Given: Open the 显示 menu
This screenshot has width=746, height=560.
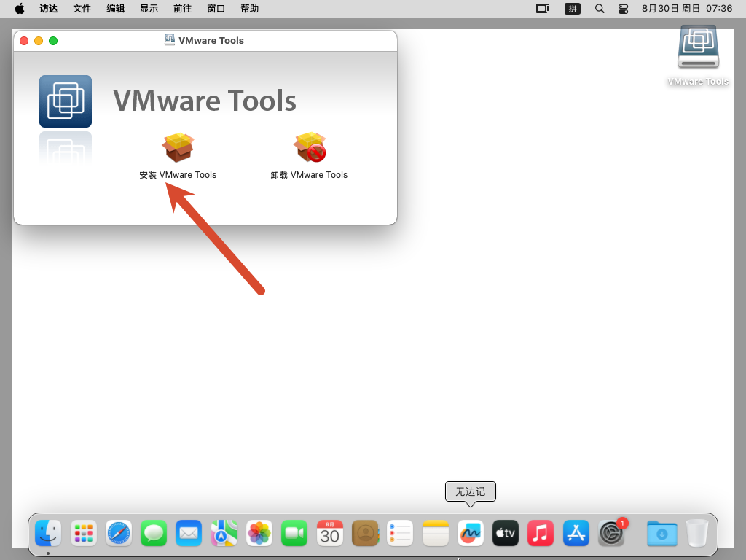Looking at the screenshot, I should coord(149,9).
